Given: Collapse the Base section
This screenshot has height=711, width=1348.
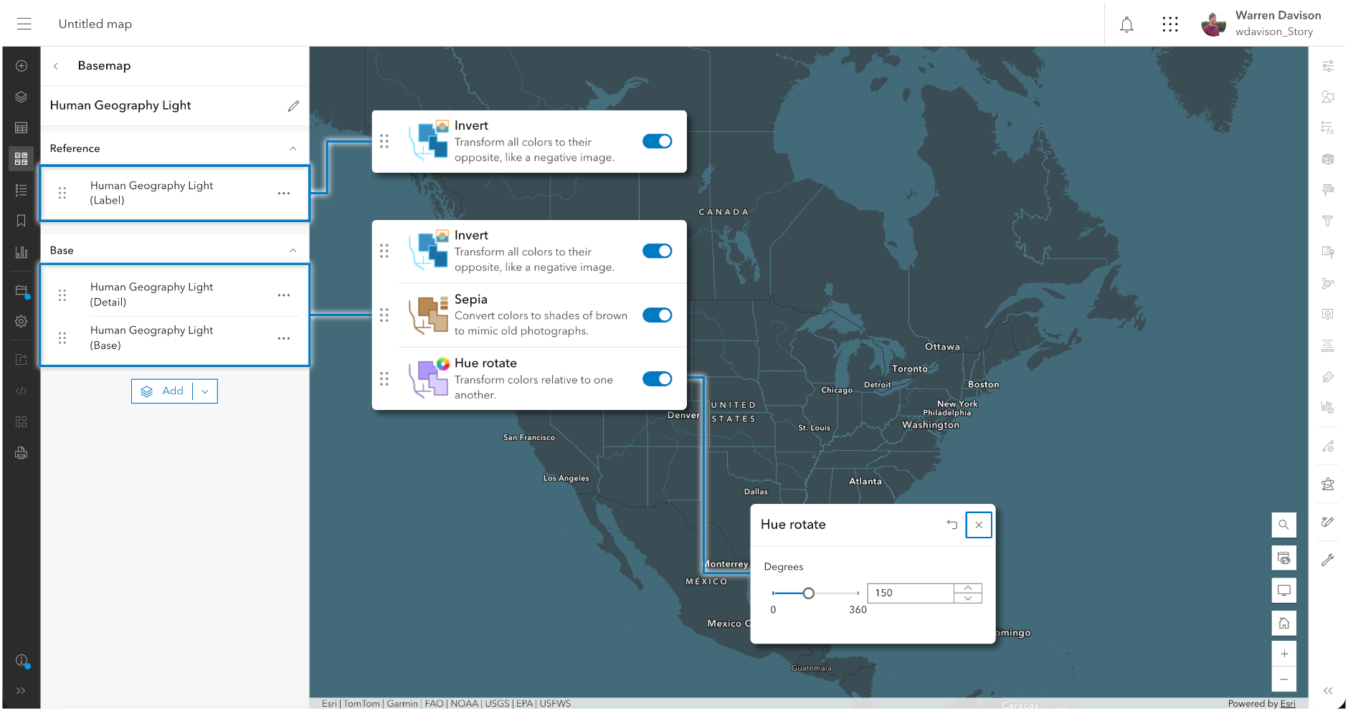Looking at the screenshot, I should [x=293, y=250].
